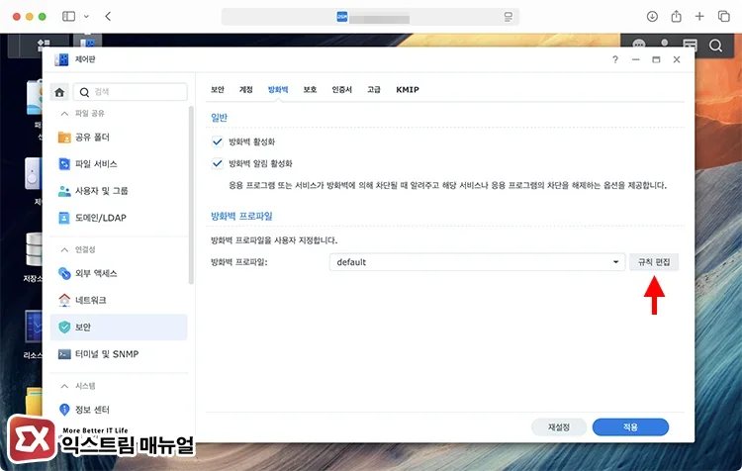The width and height of the screenshot is (742, 471).
Task: Click Edit Rules button (규칙 편집)
Action: point(654,262)
